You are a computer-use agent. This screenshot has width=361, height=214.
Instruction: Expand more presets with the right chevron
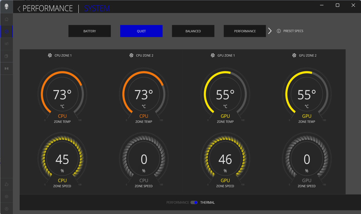[x=270, y=31]
